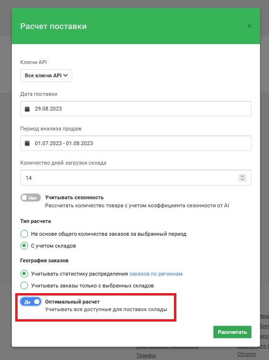Viewport: 269px width, 360px height.
Task: Select 'На основе общего количества заказов' option
Action: 24,234
